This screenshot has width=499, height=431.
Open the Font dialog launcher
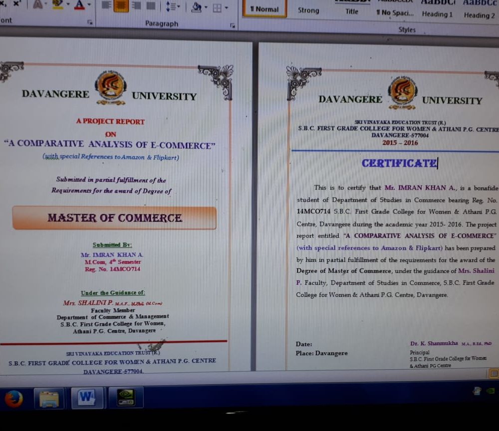pos(90,22)
